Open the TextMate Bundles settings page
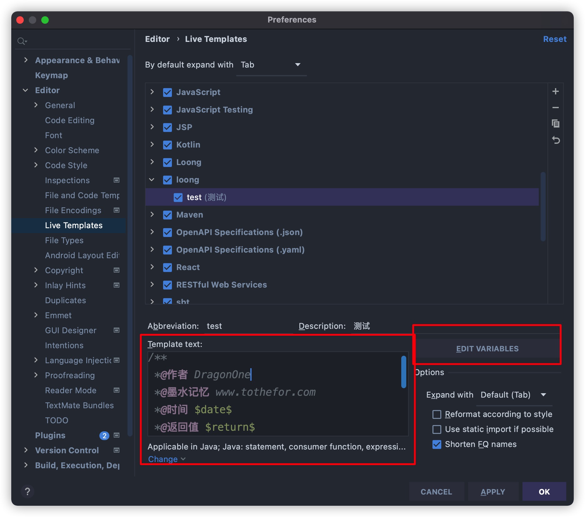585x517 pixels. 79,405
